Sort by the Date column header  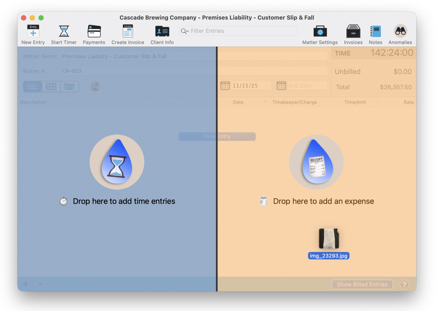coord(249,102)
